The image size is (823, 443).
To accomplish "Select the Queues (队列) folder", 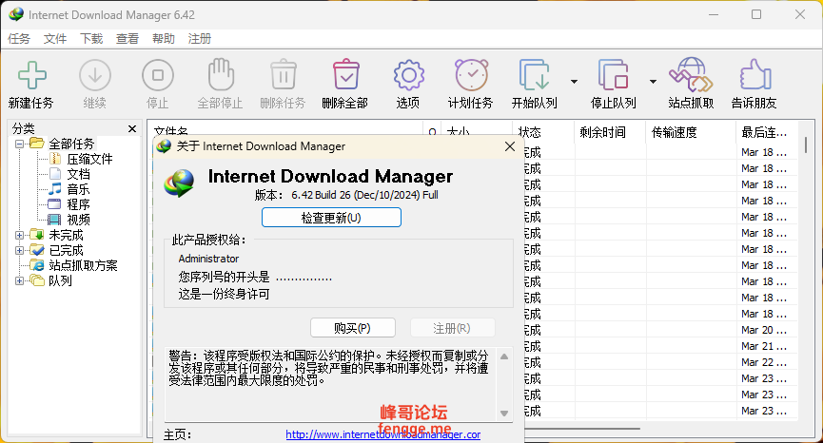I will pos(60,280).
